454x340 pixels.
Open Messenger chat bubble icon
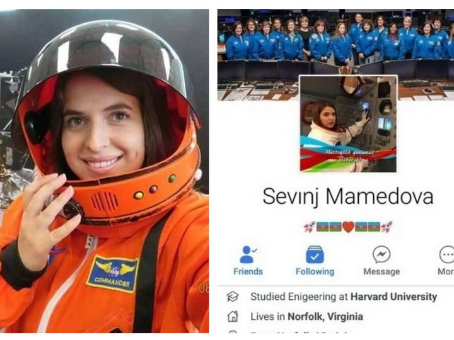(x=381, y=254)
